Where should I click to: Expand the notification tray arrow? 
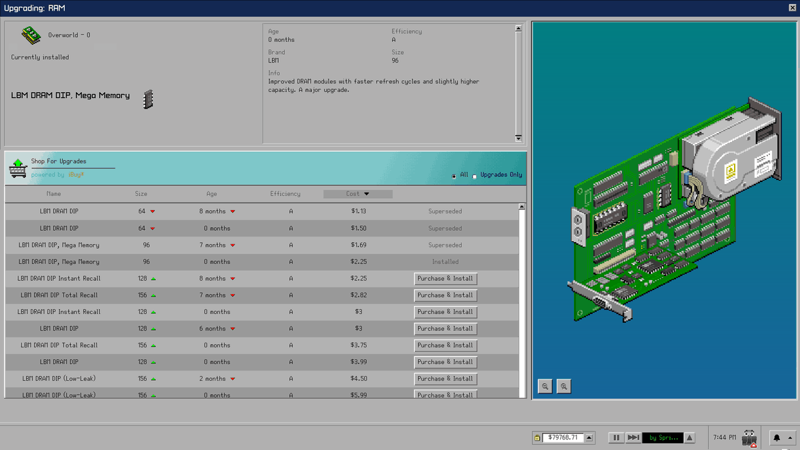[790, 438]
